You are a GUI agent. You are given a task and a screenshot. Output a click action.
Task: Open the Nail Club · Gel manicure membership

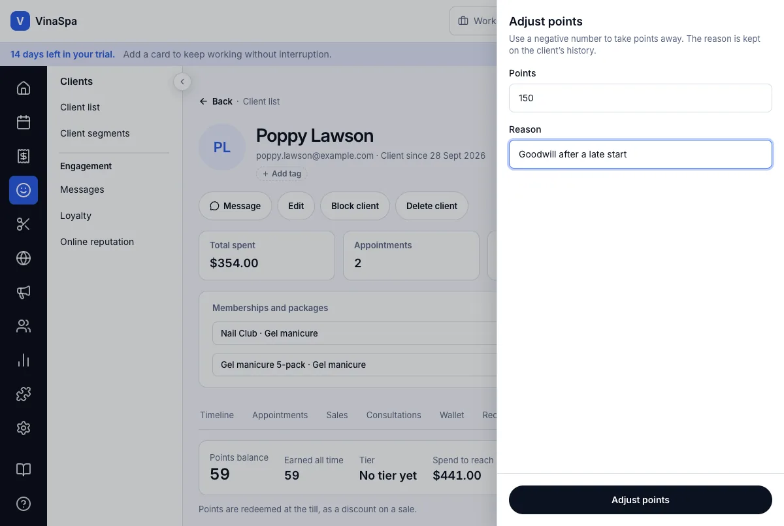355,333
